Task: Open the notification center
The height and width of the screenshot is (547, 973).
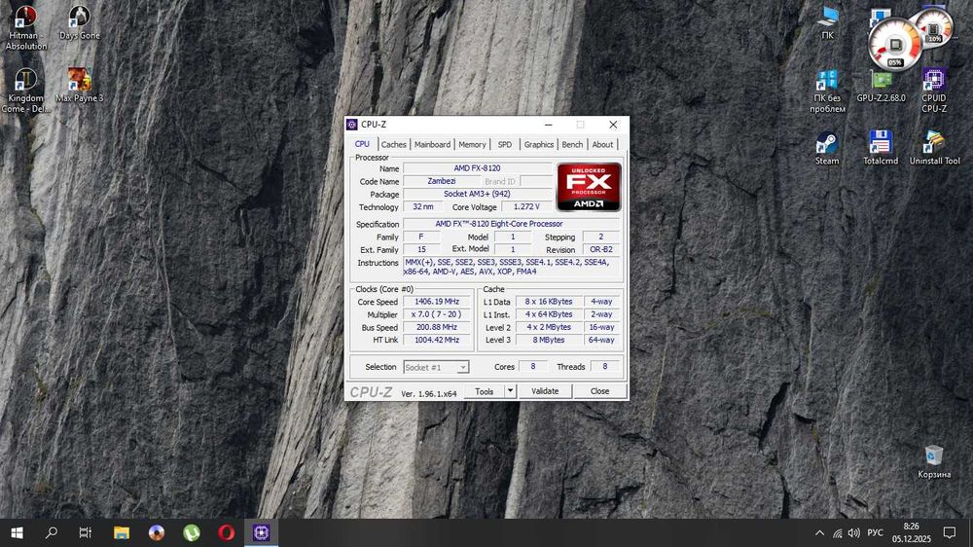Action: pos(950,532)
